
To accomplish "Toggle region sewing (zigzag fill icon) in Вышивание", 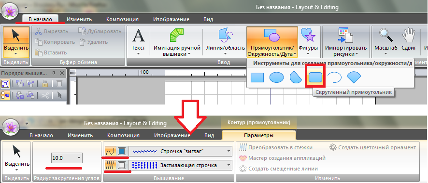I will coord(111,165).
